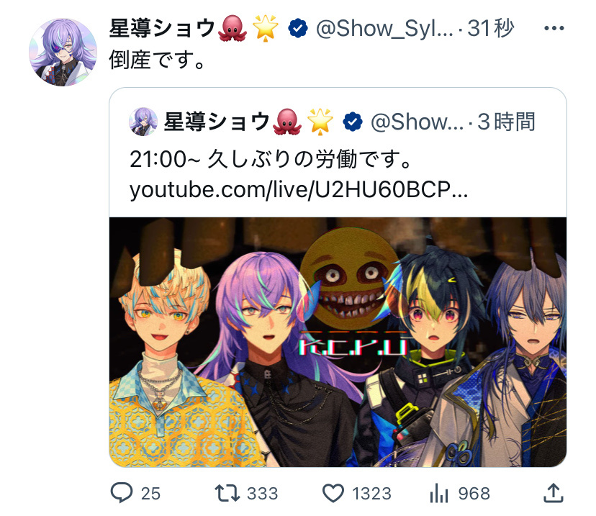This screenshot has width=596, height=516.
Task: Open the three-dot more options menu
Action: coord(554,28)
